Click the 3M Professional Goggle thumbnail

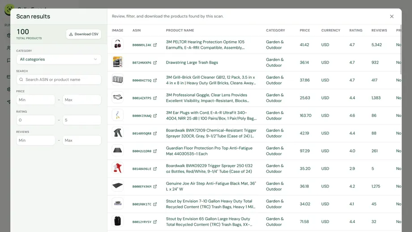click(x=117, y=98)
